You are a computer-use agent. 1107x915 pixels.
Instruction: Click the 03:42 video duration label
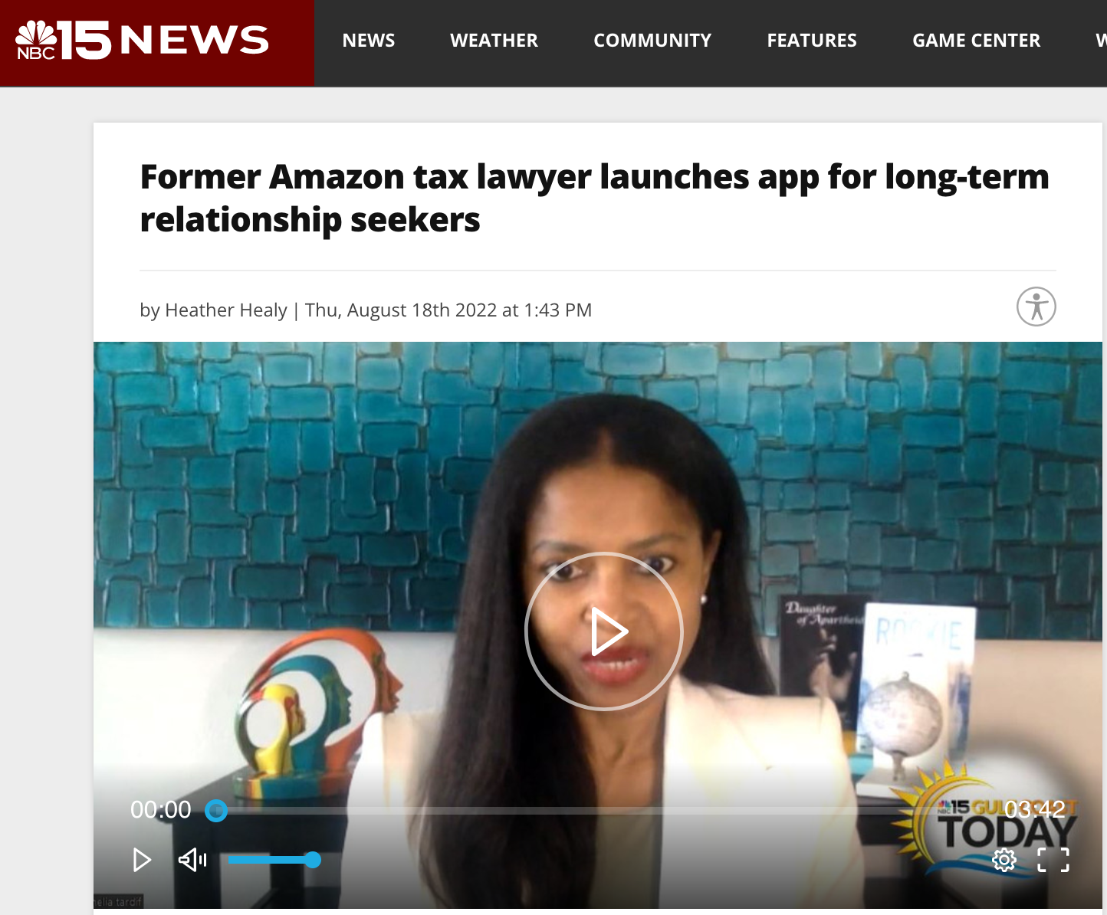pos(1035,809)
